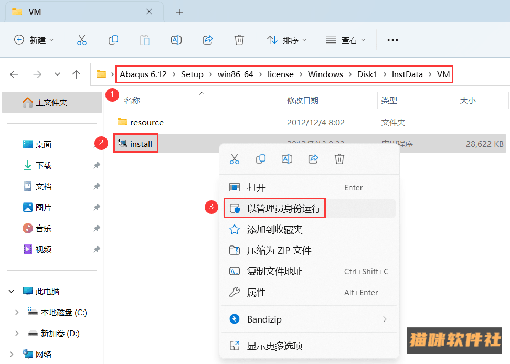Open the 查看 (View) dropdown
Screen dimensions: 510x364
[345, 40]
